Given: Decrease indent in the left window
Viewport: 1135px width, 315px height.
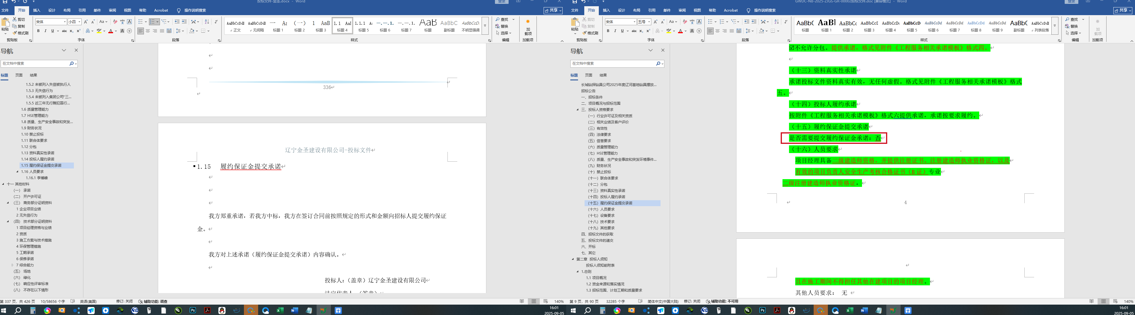Looking at the screenshot, I should coord(177,22).
